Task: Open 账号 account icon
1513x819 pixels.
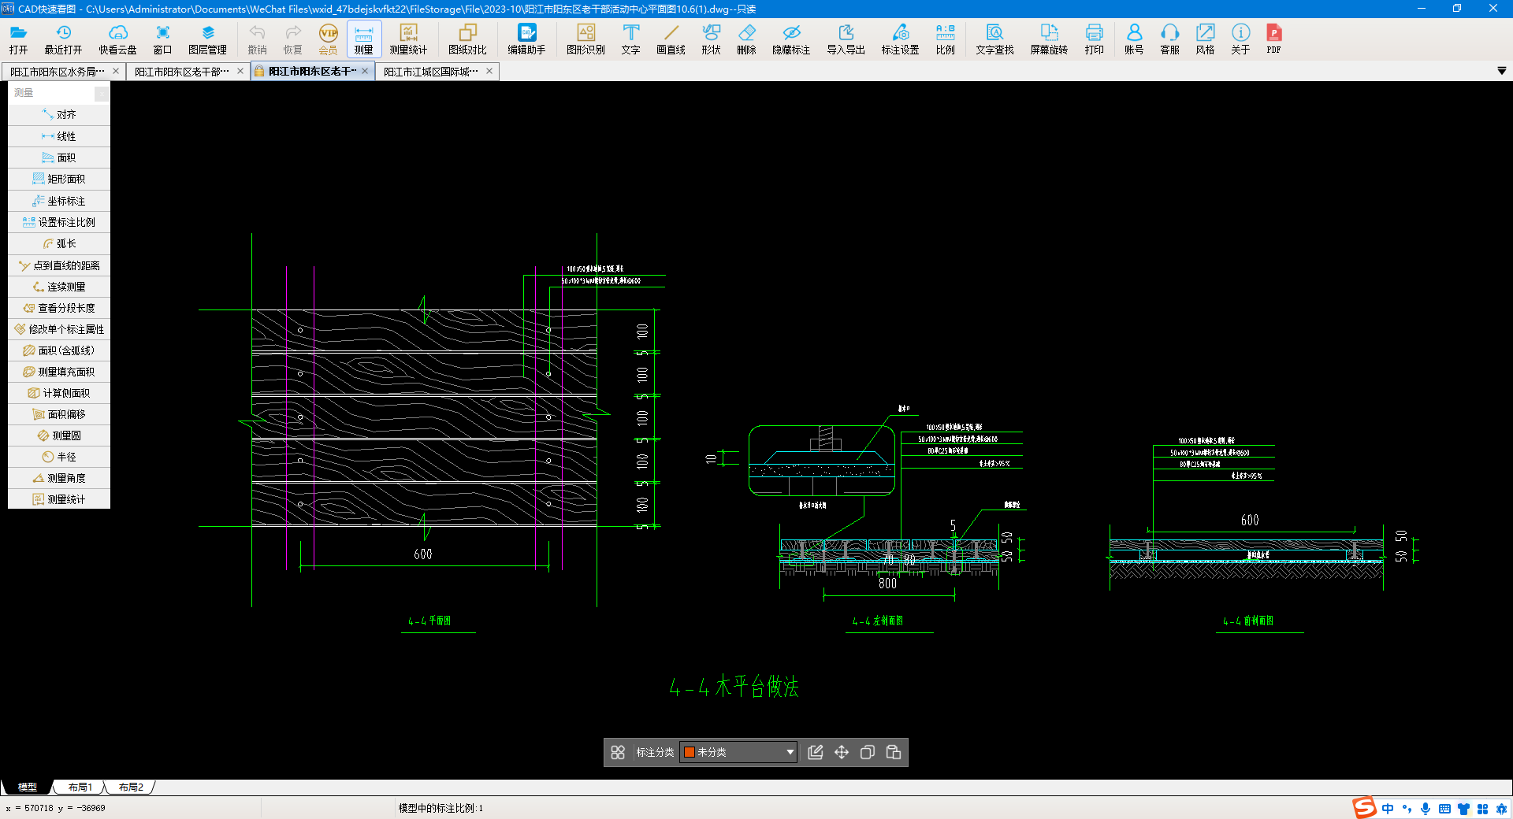Action: [x=1134, y=39]
